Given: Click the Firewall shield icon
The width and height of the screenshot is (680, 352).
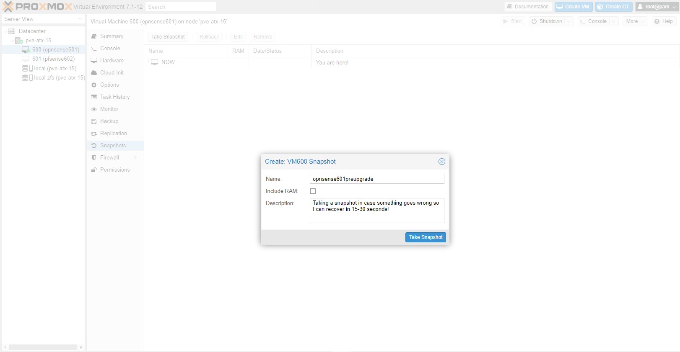Looking at the screenshot, I should tap(94, 158).
